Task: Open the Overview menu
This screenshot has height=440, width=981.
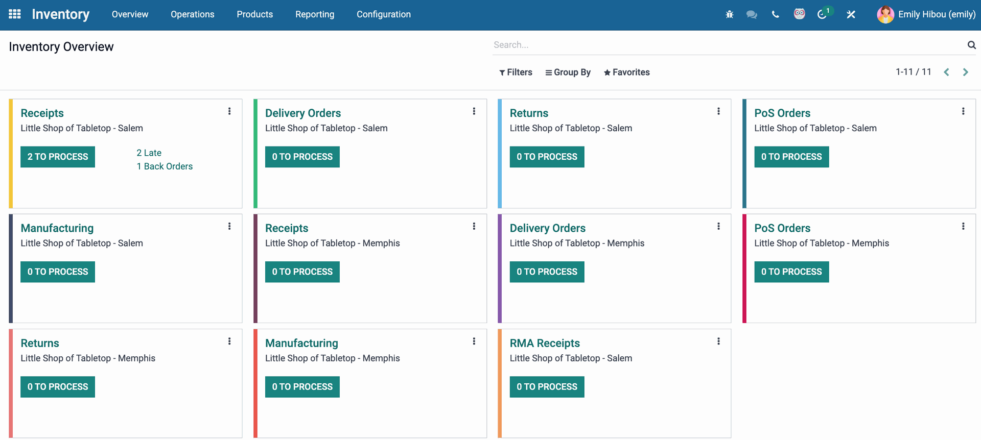Action: tap(130, 14)
